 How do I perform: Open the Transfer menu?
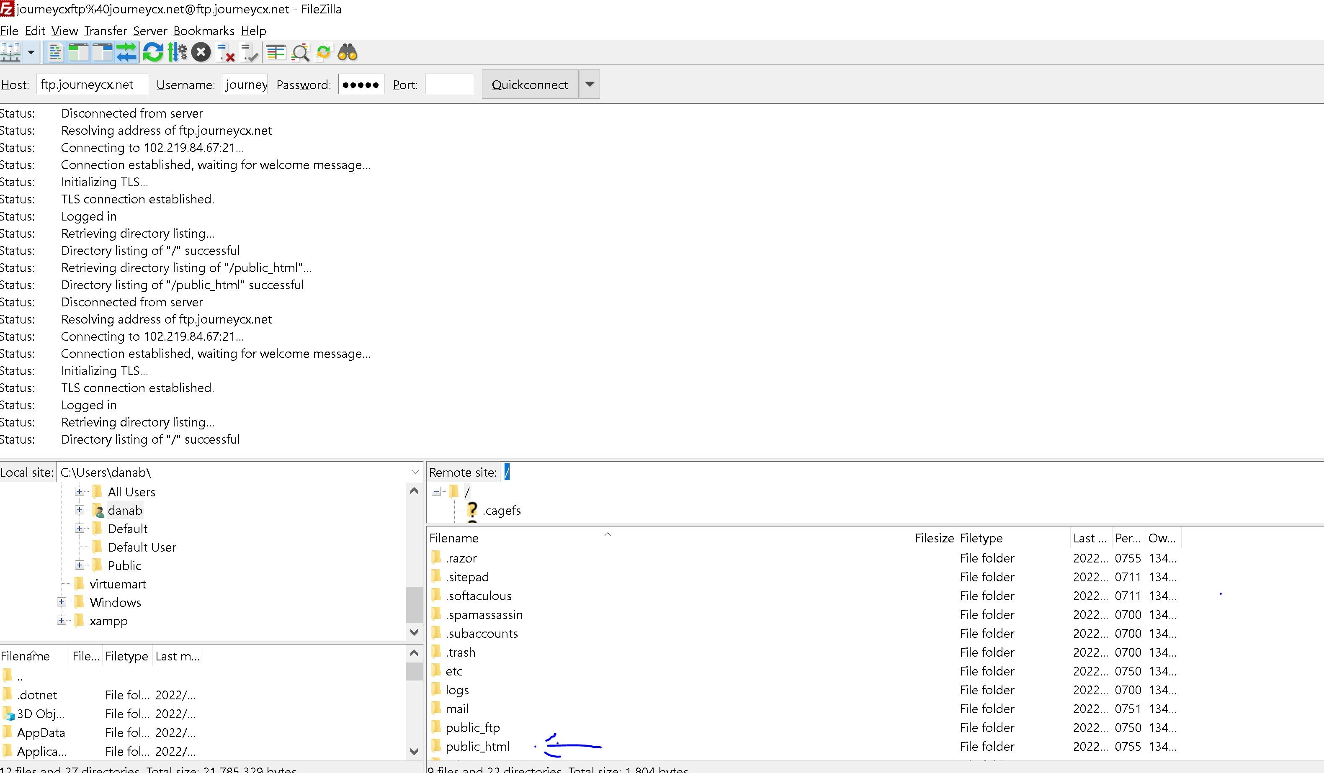[105, 31]
